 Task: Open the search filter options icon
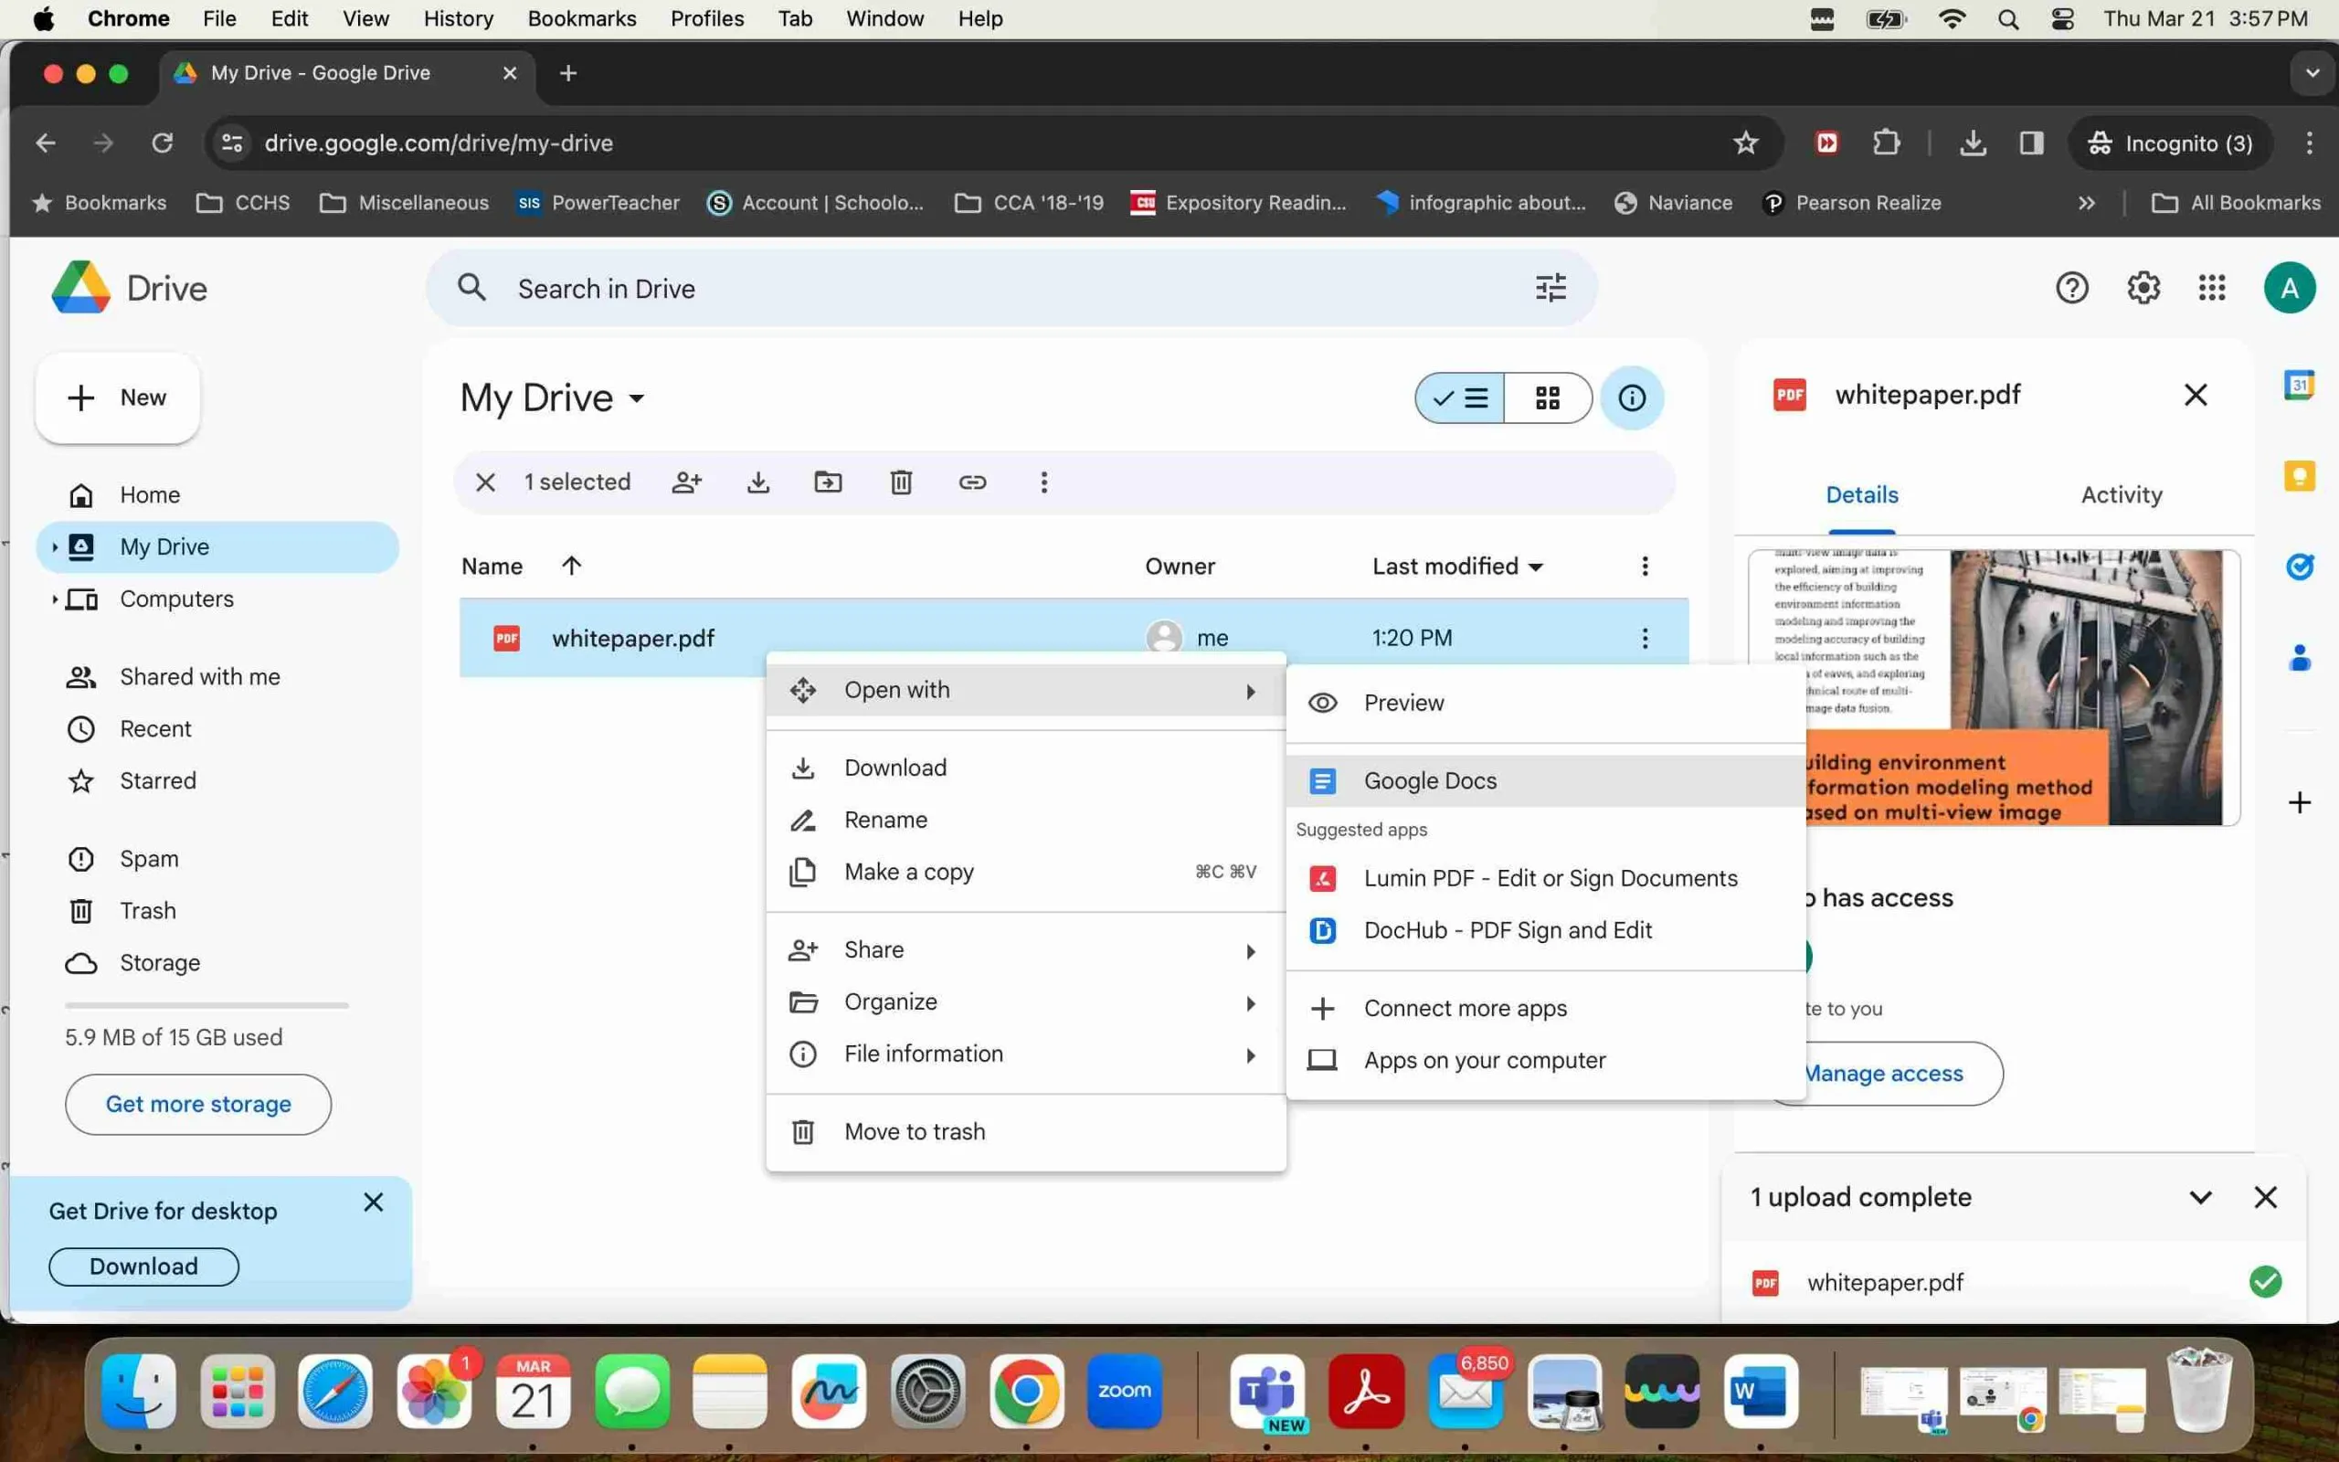click(1551, 288)
